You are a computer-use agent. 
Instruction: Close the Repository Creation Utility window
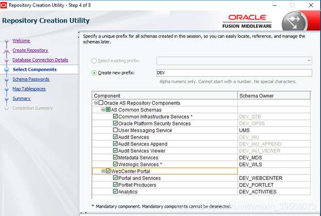tap(311, 5)
